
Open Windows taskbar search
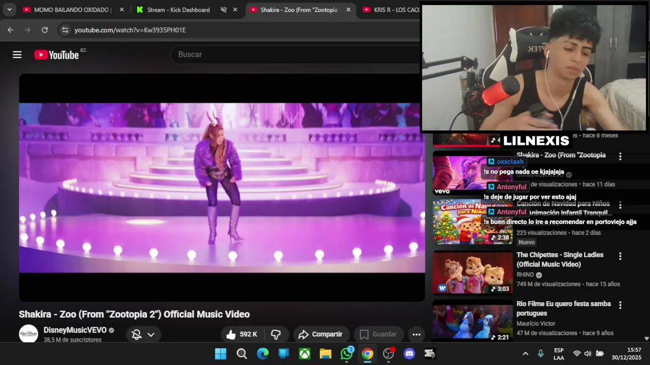click(242, 354)
